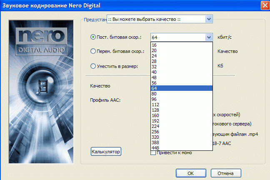Confirm with the OK button
Screen dimensions: 270x180
click(x=191, y=173)
